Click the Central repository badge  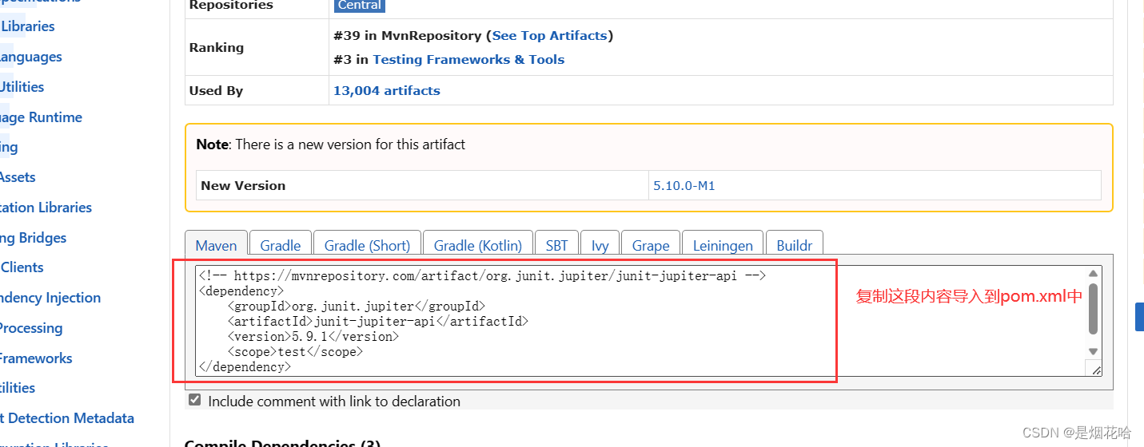click(x=360, y=5)
